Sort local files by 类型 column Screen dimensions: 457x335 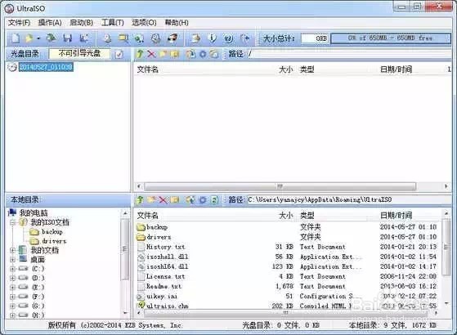(307, 215)
